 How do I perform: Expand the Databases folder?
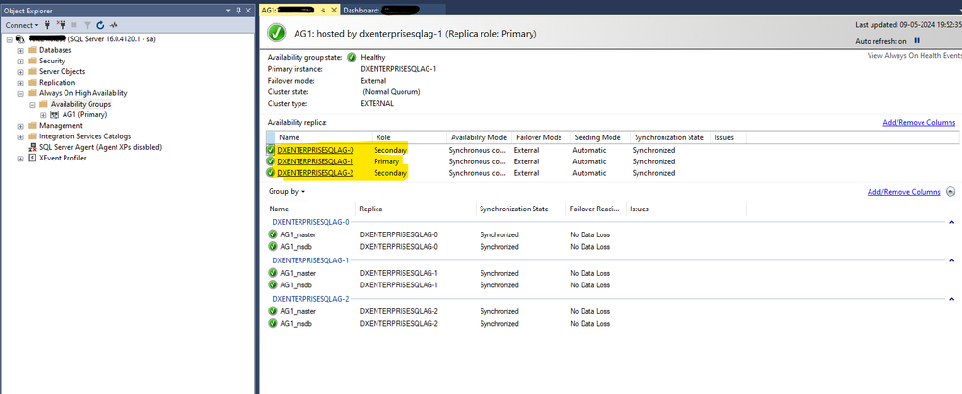click(x=21, y=50)
